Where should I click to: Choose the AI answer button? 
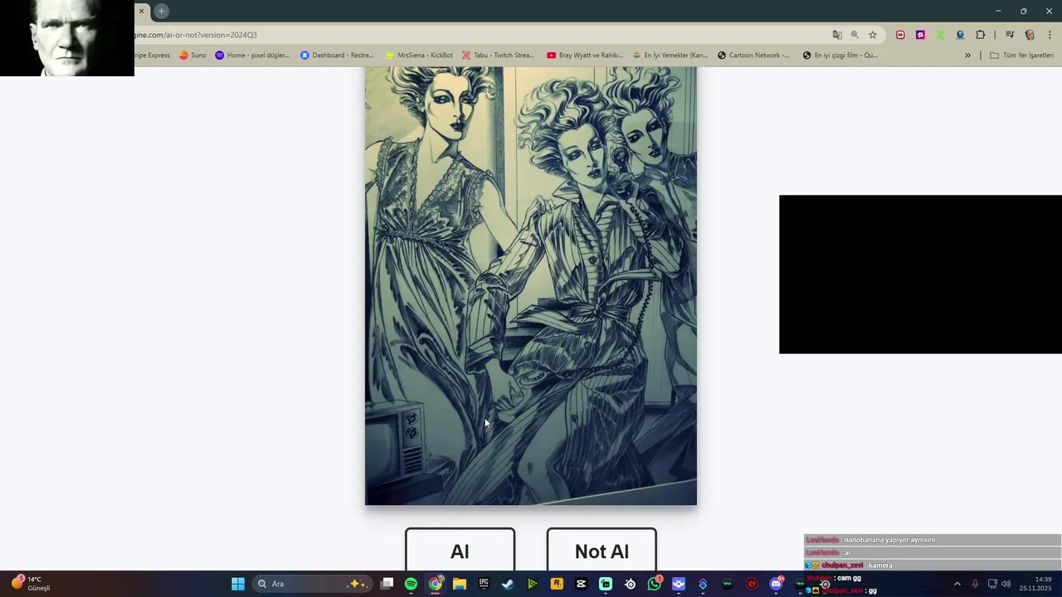(460, 550)
